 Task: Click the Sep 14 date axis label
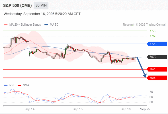pos(29,109)
